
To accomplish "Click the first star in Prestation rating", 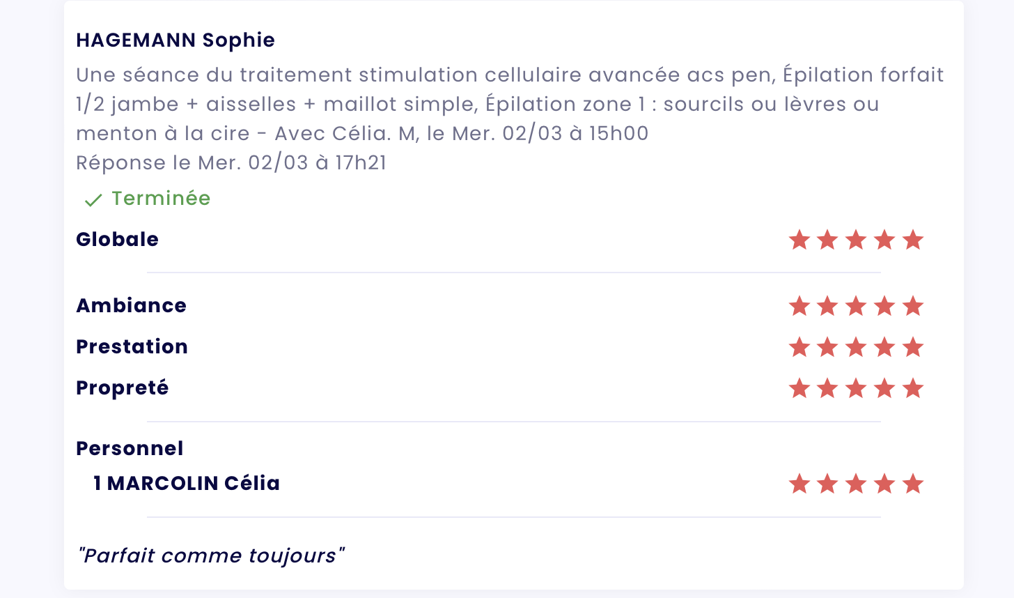I will (799, 347).
